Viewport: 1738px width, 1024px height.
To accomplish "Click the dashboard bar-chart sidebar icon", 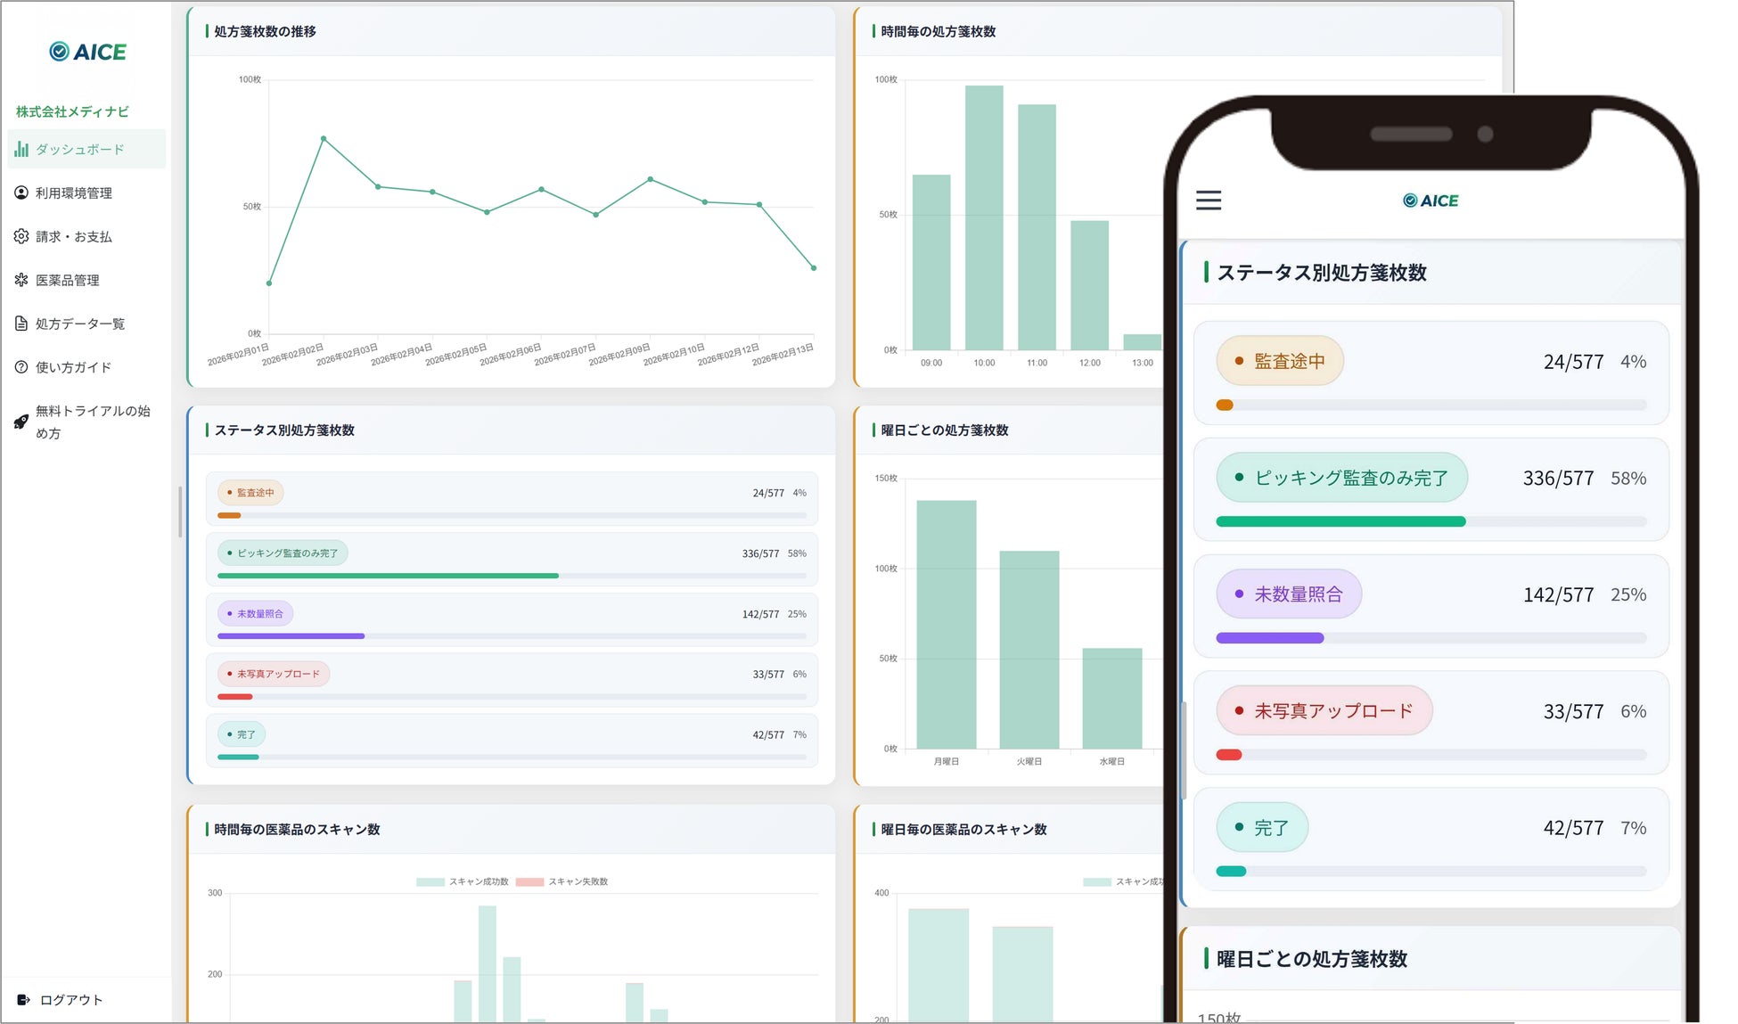I will pos(21,150).
